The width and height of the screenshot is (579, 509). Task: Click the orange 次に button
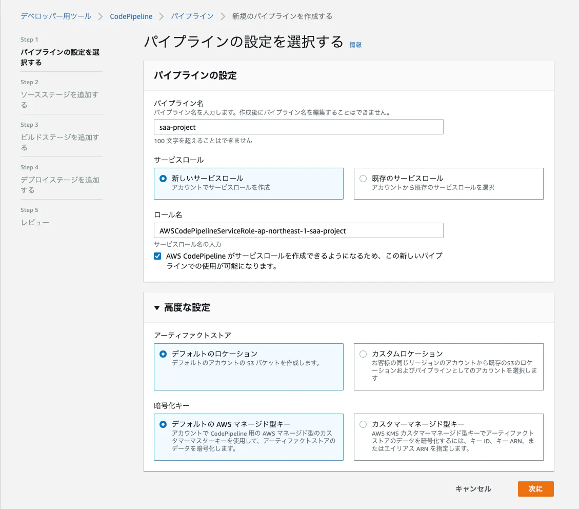tap(535, 488)
